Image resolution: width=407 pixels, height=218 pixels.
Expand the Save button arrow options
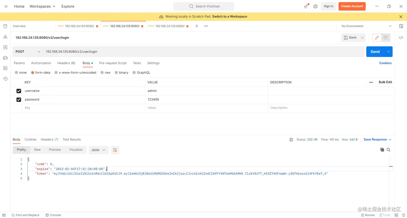363,38
